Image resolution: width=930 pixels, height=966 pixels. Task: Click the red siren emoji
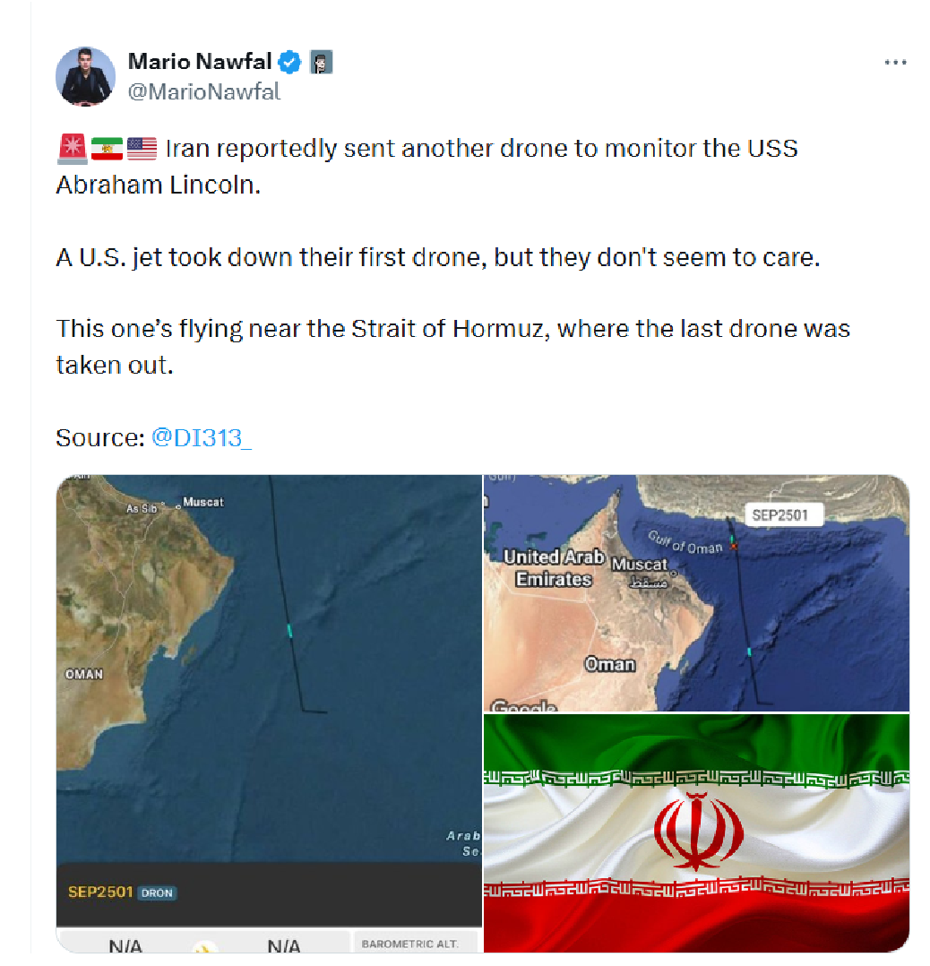point(71,148)
